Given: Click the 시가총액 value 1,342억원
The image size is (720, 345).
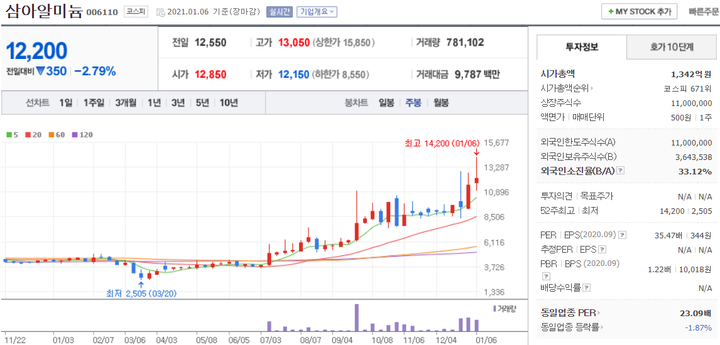Looking at the screenshot, I should (691, 74).
